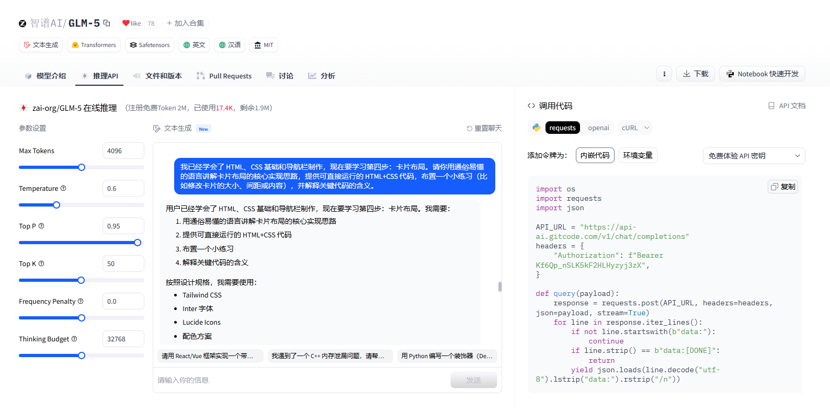Image resolution: width=830 pixels, height=413 pixels.
Task: Switch to 模型介绍 tab
Action: coord(46,76)
